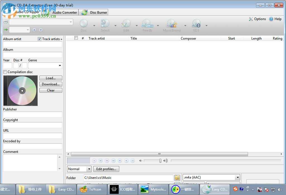
Task: Open the Select tracks toolbar icon
Action: [105, 23]
